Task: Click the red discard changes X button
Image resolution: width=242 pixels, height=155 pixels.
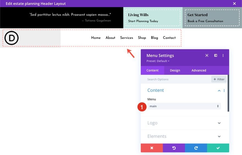Action: (x=152, y=148)
